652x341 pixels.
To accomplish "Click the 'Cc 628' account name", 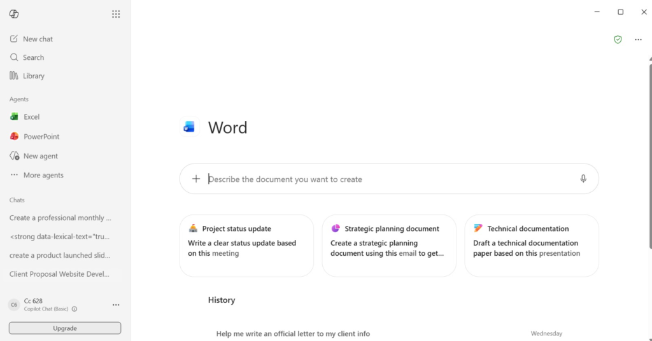I will [33, 301].
